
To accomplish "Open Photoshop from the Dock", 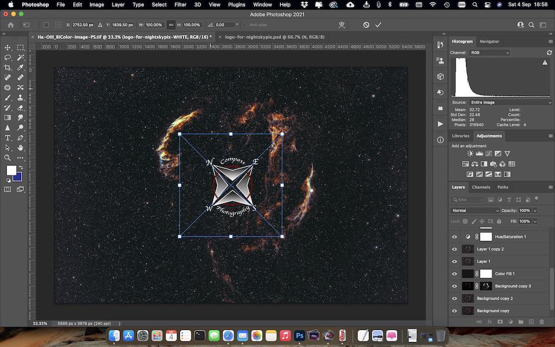I will coord(300,335).
